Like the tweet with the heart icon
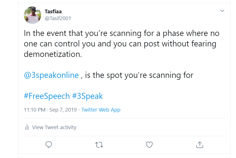This screenshot has width=236, height=158. 149,145
